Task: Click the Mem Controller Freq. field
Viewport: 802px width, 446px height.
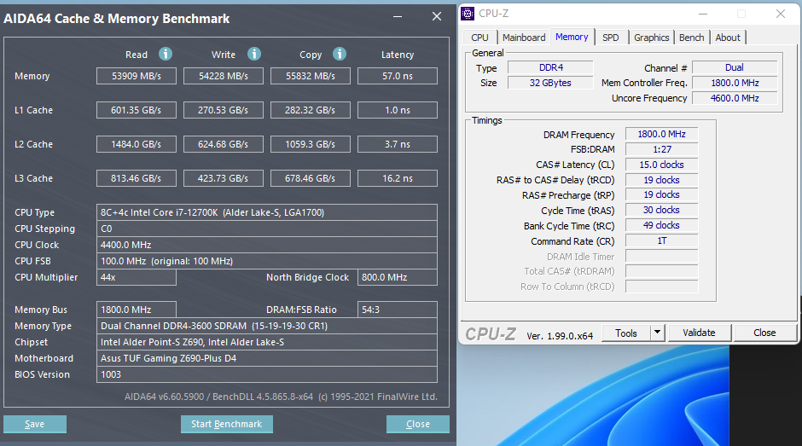Action: point(735,83)
